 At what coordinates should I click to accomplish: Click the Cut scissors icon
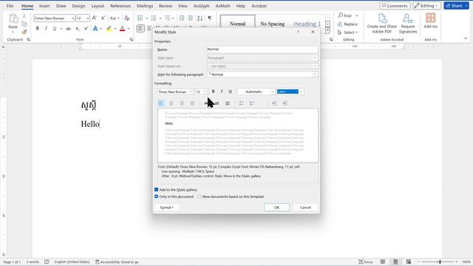[24, 16]
